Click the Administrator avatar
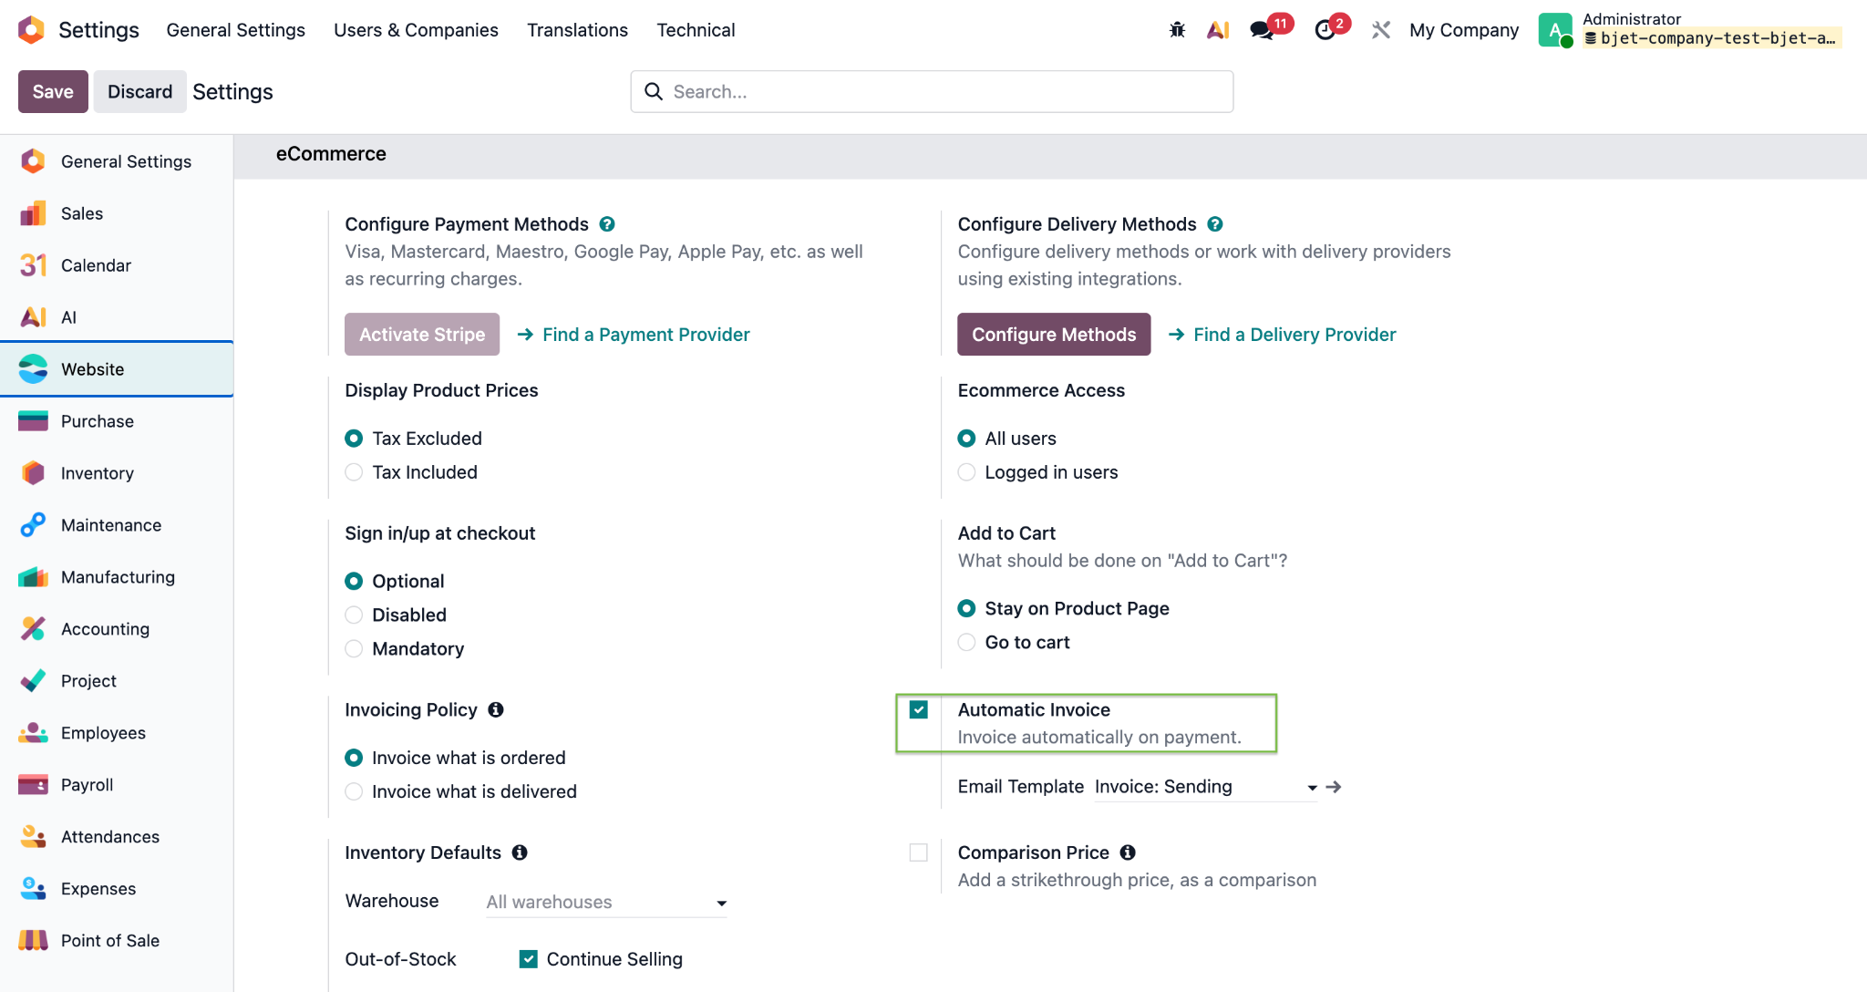This screenshot has width=1867, height=992. point(1555,30)
